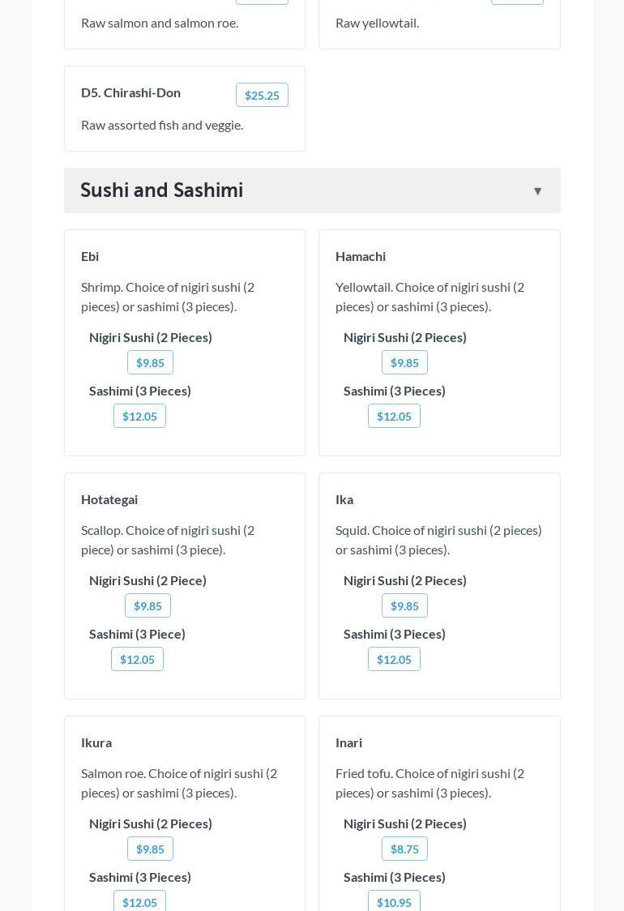Add Ebi Nigiri Sushi for $9.85
Image resolution: width=624 pixels, height=911 pixels.
pyautogui.click(x=150, y=363)
